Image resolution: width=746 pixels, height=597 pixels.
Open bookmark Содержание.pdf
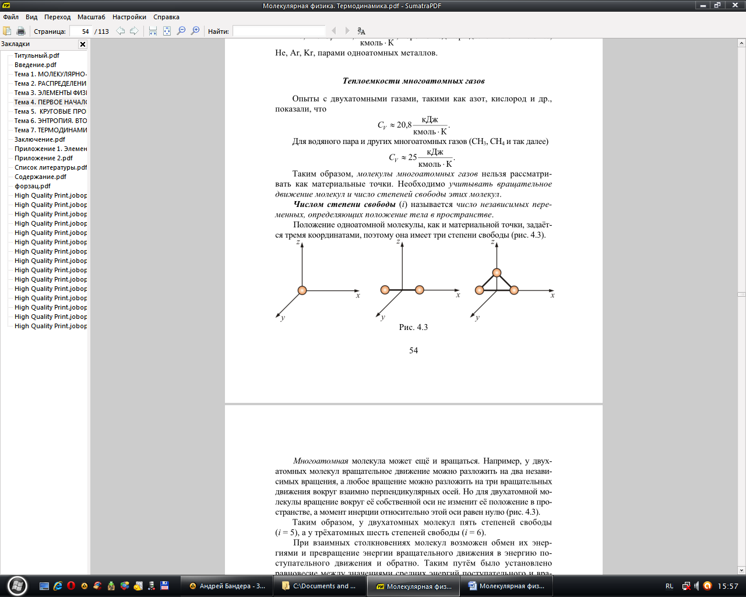pyautogui.click(x=40, y=177)
